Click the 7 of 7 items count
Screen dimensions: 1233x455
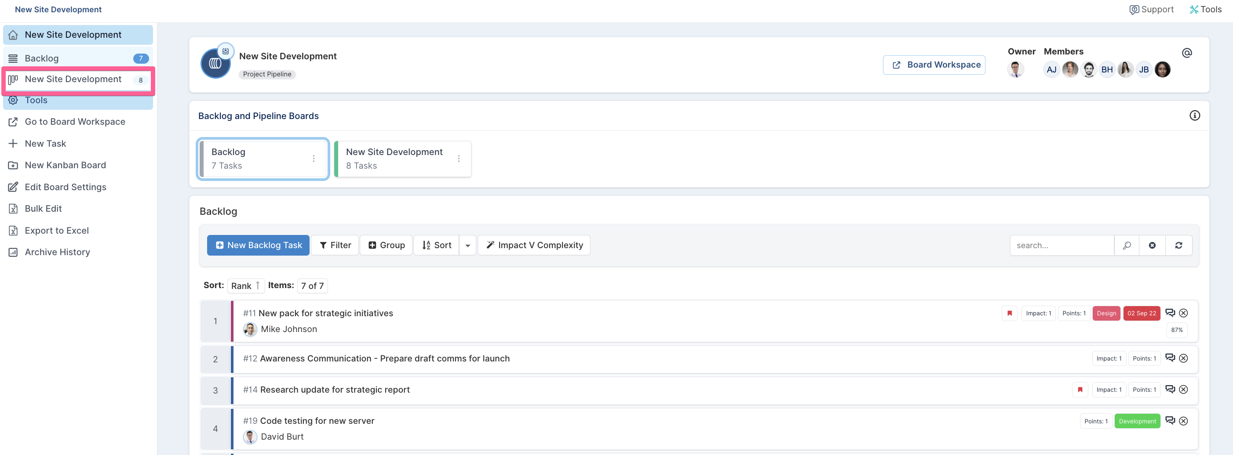(x=312, y=286)
